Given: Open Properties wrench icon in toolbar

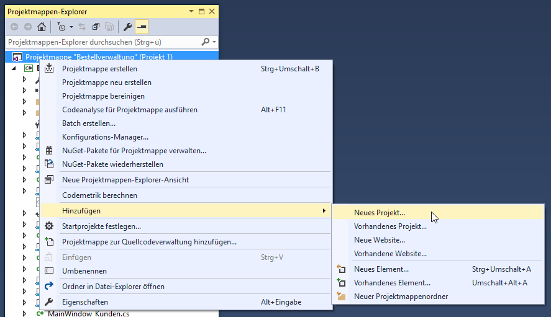Looking at the screenshot, I should 127,27.
